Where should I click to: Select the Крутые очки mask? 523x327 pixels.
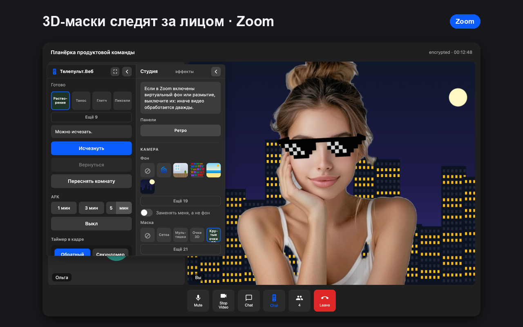click(x=214, y=235)
